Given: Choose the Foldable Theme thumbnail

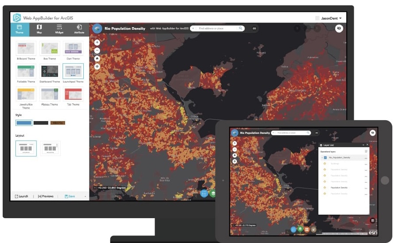Looking at the screenshot, I should [x=26, y=71].
